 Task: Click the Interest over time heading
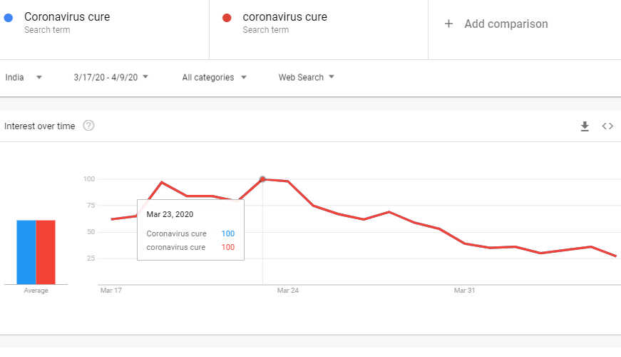pyautogui.click(x=39, y=126)
